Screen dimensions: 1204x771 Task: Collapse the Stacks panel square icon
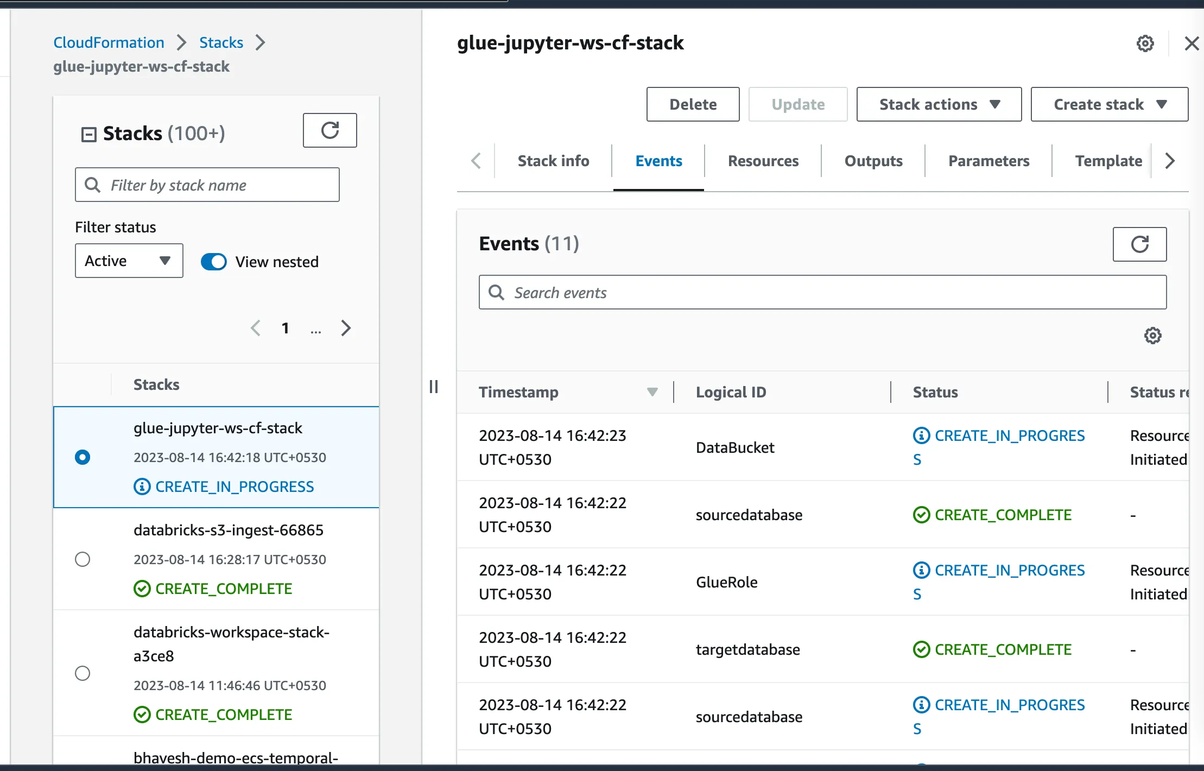click(88, 134)
